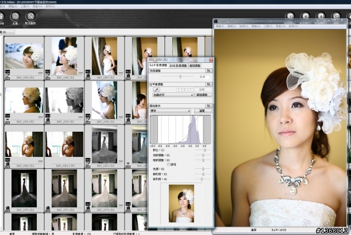351x235 pixels.
Task: Click the brightness value field showing 0.33
Action: point(205,77)
